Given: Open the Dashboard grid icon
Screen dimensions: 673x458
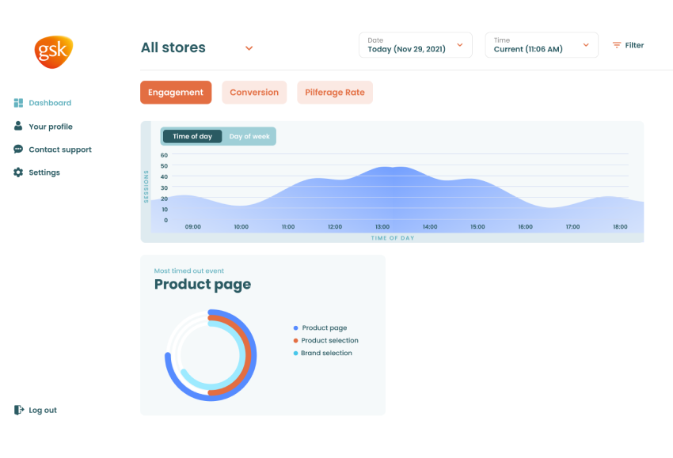Looking at the screenshot, I should click(x=18, y=103).
